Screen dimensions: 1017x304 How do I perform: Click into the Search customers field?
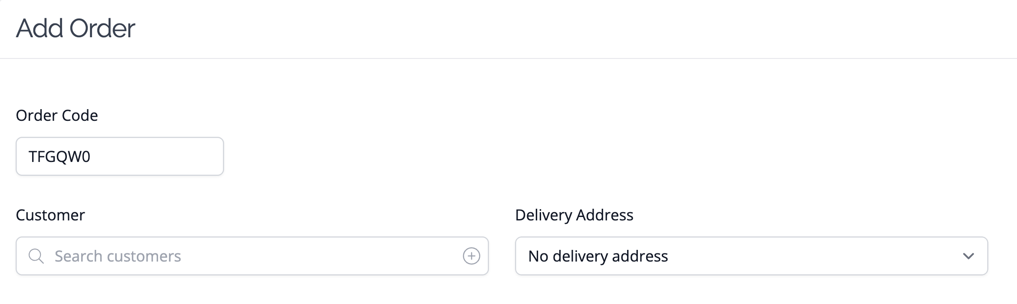(252, 256)
